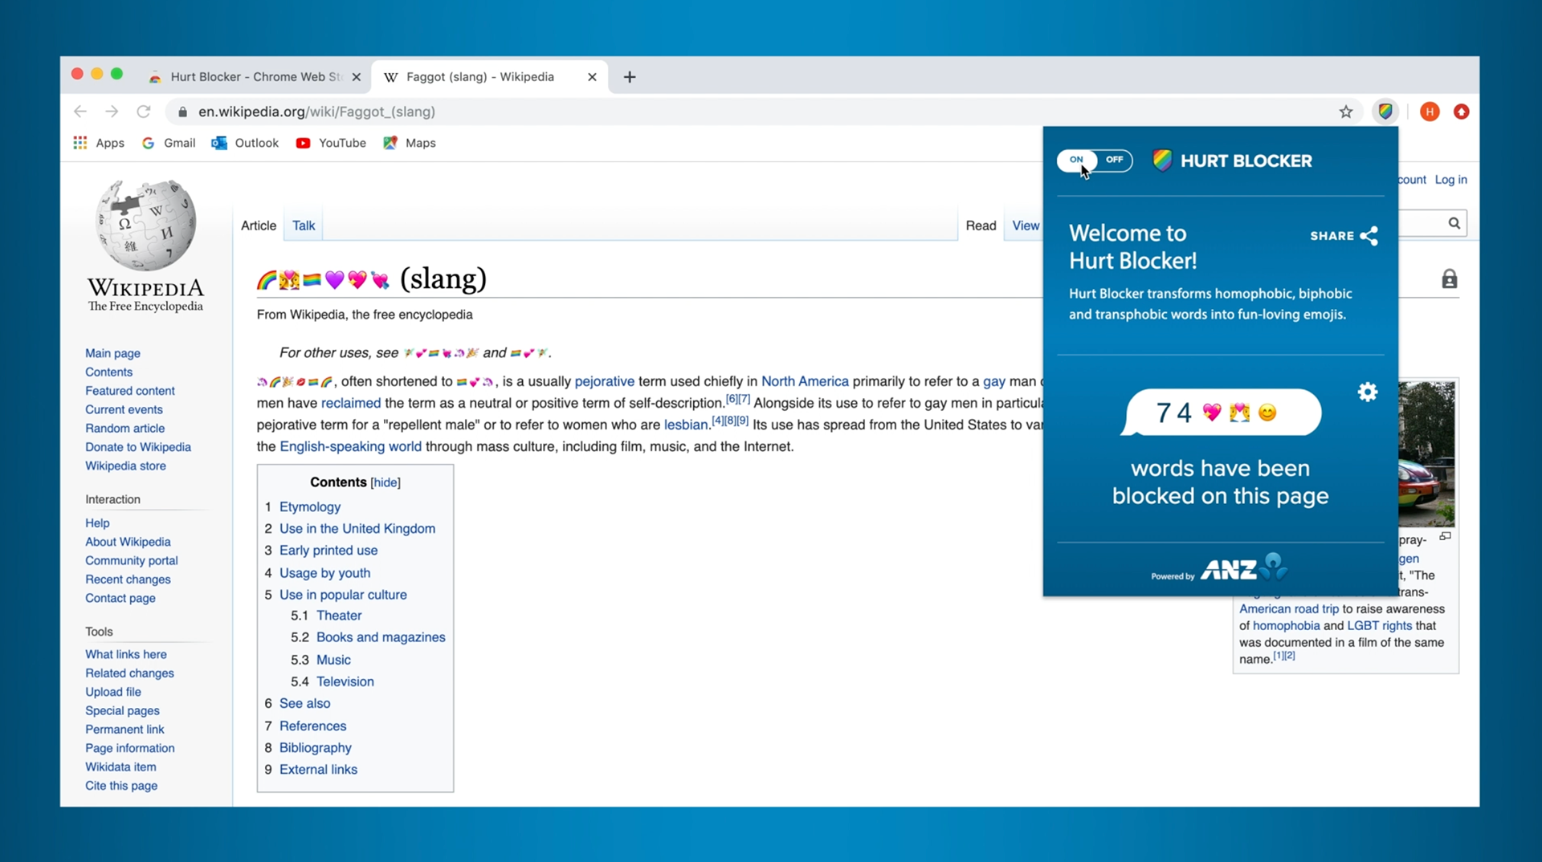Open the YouTube bookmark
The image size is (1542, 862).
point(331,143)
